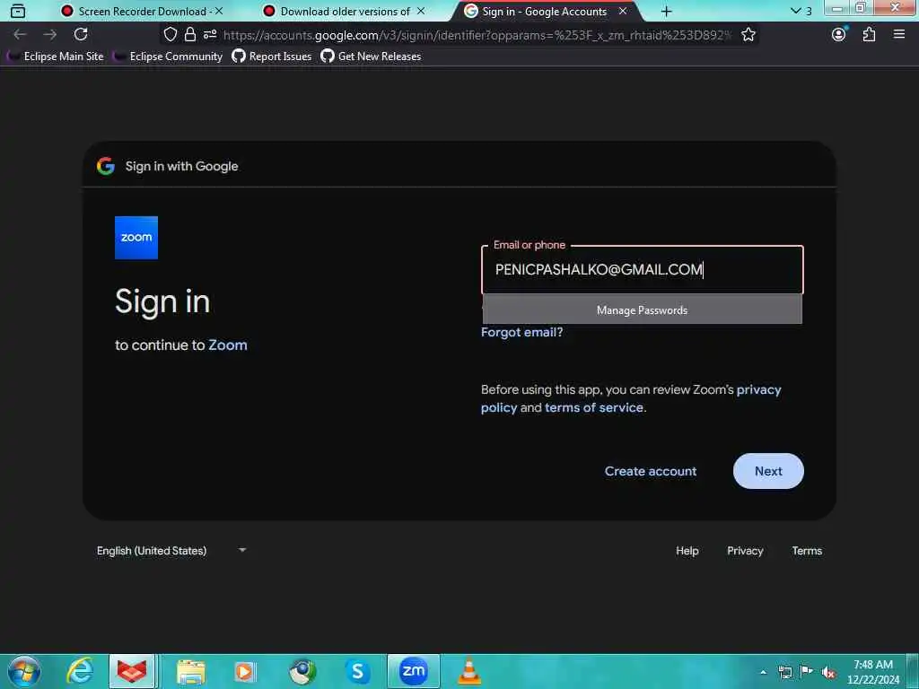The image size is (919, 689).
Task: Open the Zoom link under Sign in
Action: [x=228, y=345]
